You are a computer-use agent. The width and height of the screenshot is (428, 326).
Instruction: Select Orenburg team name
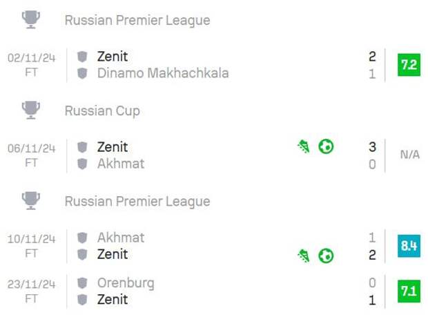[x=126, y=283]
